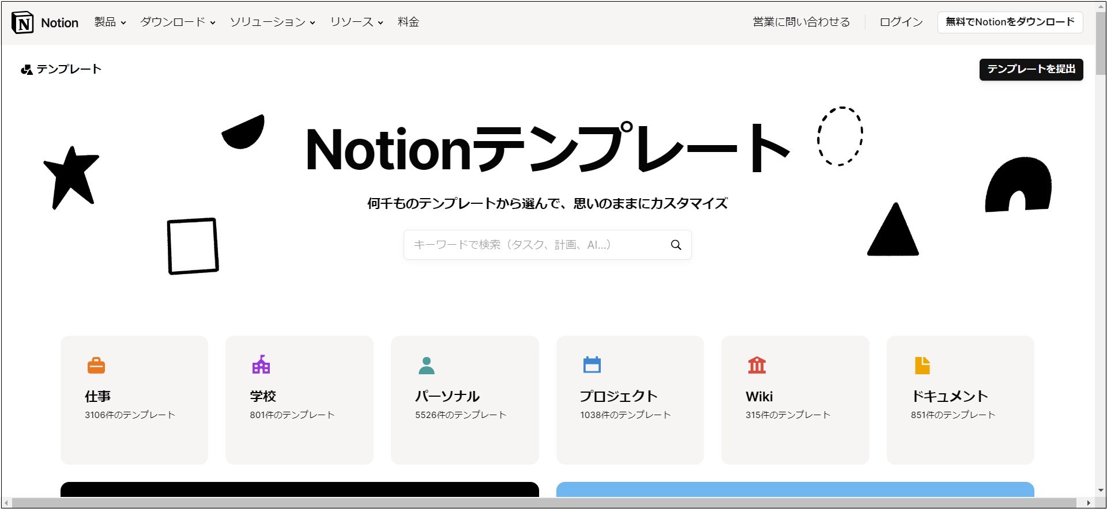Screen dimensions: 1107x509
Task: Expand the 製品 dropdown menu
Action: [x=110, y=22]
